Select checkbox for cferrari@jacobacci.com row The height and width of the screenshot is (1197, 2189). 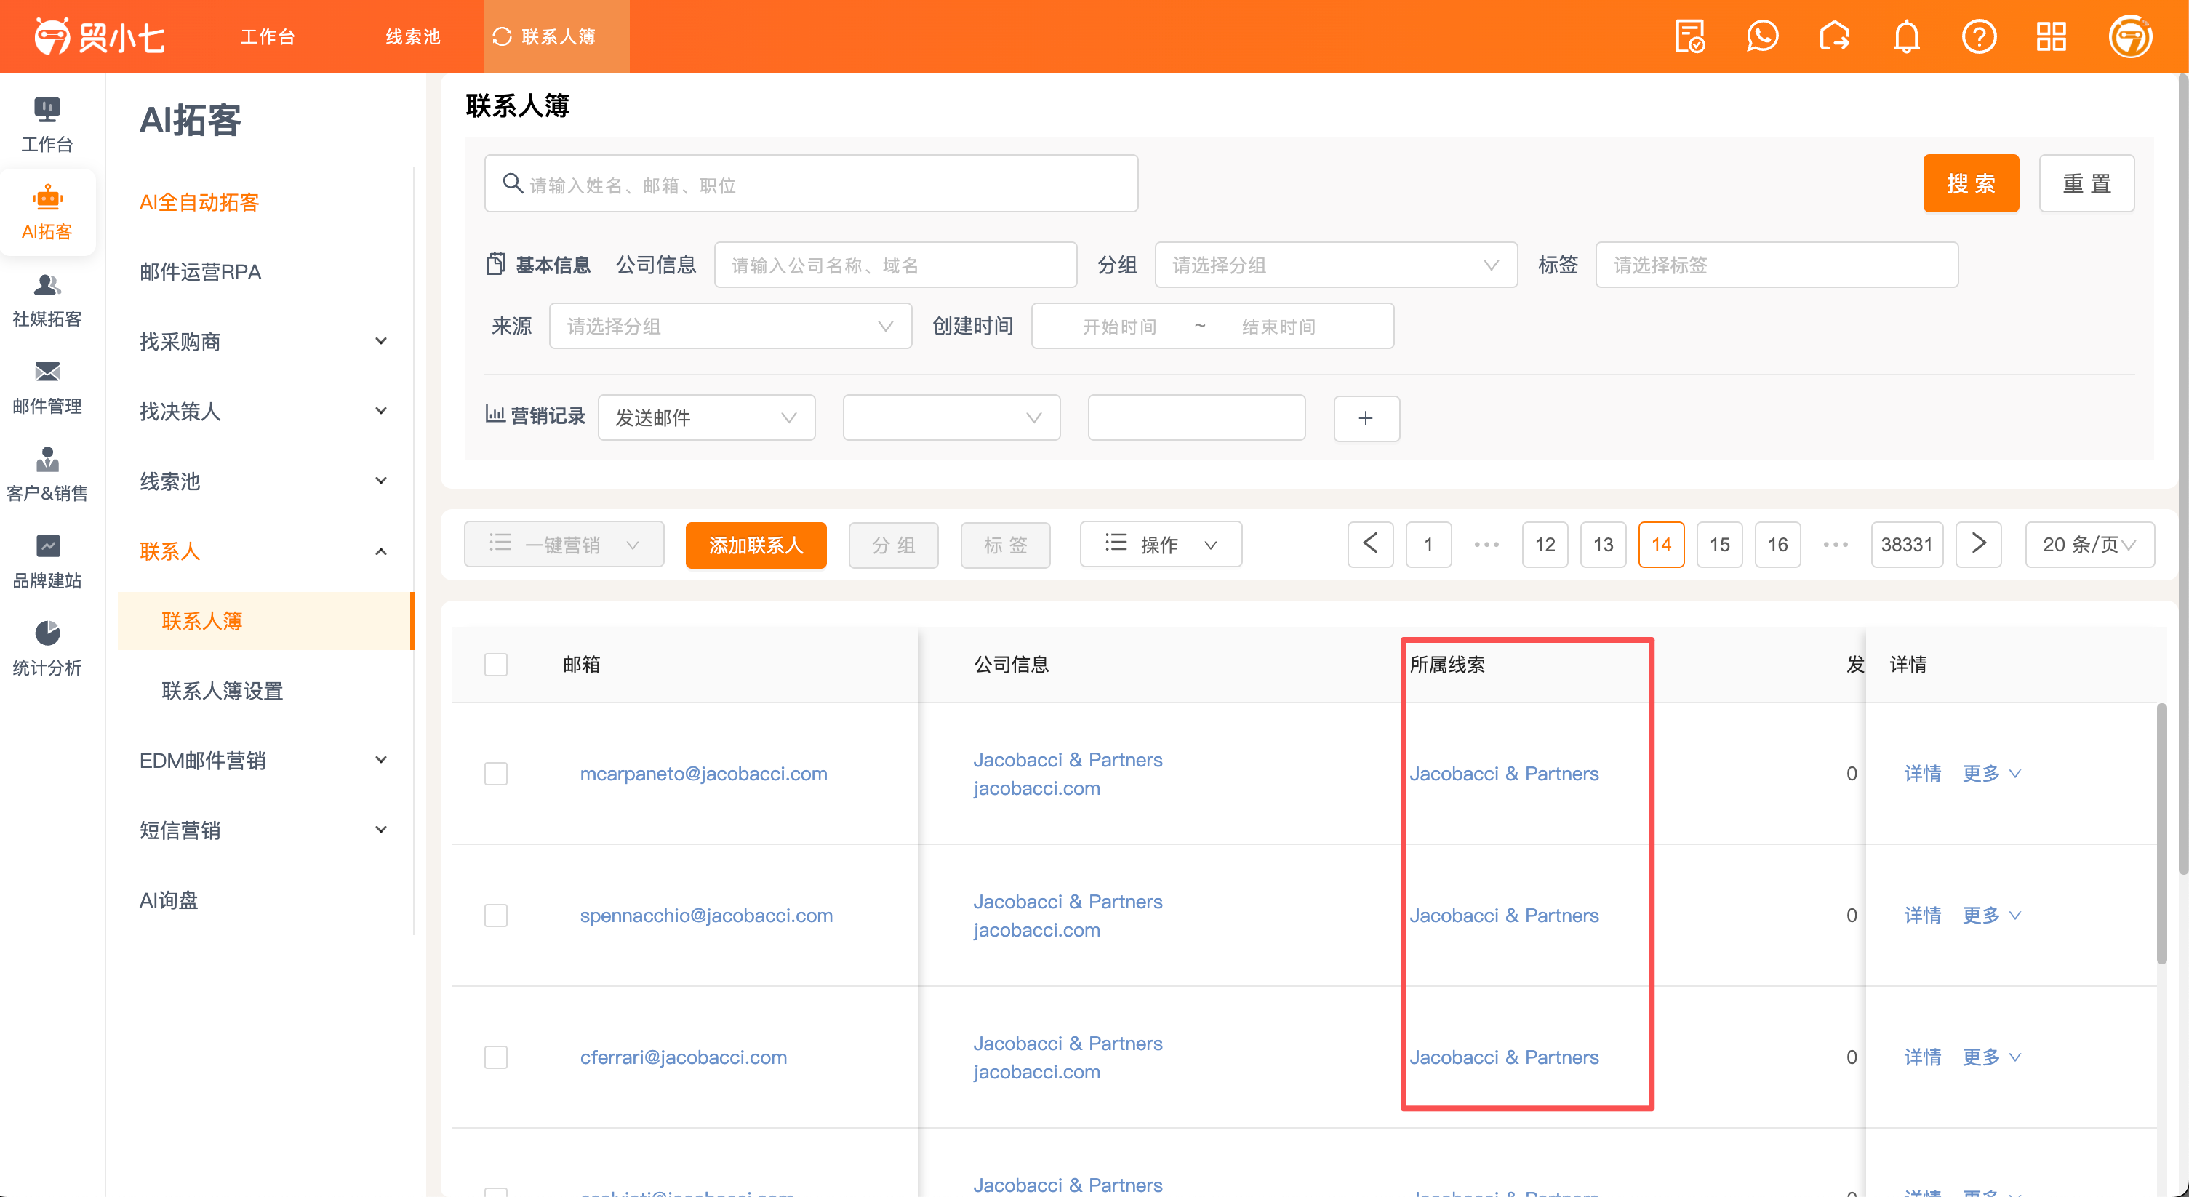[495, 1057]
